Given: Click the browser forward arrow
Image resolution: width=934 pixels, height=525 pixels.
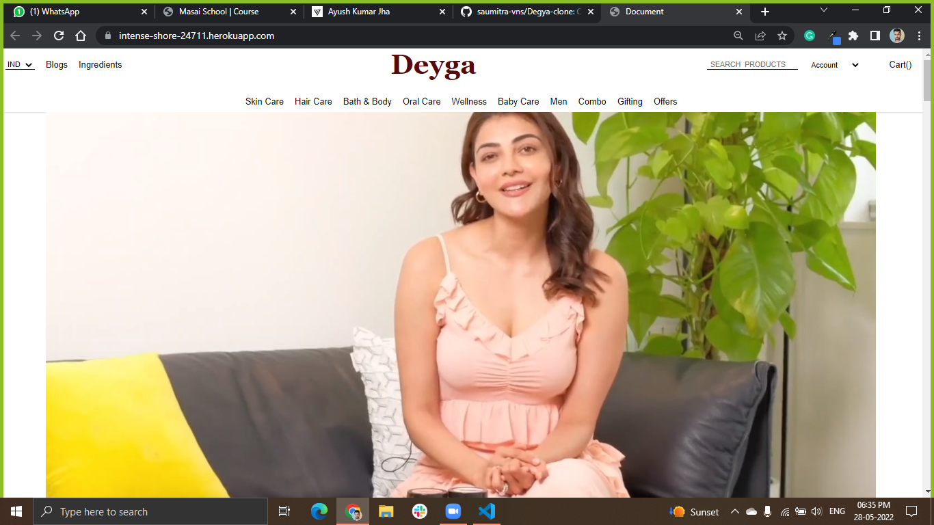Looking at the screenshot, I should tap(37, 36).
